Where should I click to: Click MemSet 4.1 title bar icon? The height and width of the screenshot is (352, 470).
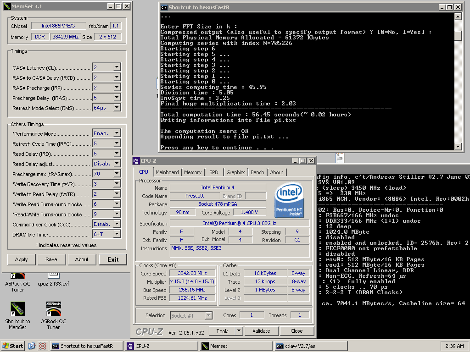(x=7, y=6)
